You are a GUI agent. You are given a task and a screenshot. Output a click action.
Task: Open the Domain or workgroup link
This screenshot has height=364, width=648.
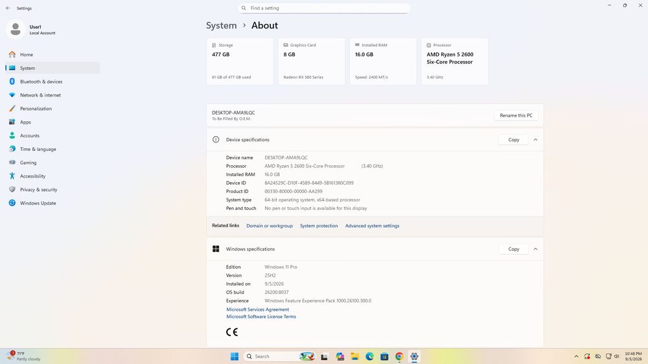pyautogui.click(x=270, y=225)
